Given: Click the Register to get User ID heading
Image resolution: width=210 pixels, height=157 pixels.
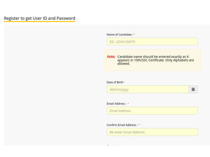Looking at the screenshot, I should click(40, 18).
